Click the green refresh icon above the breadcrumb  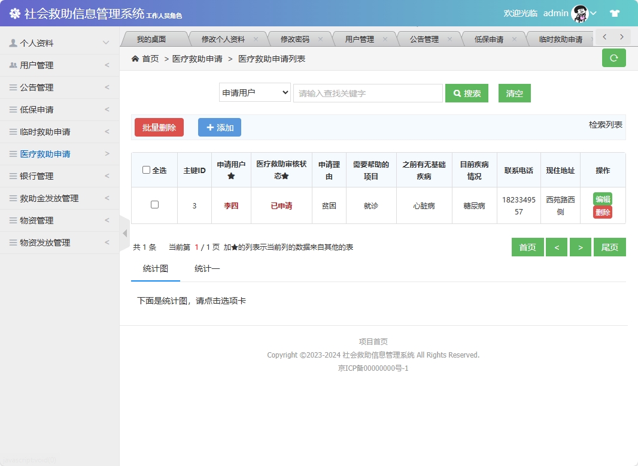613,58
